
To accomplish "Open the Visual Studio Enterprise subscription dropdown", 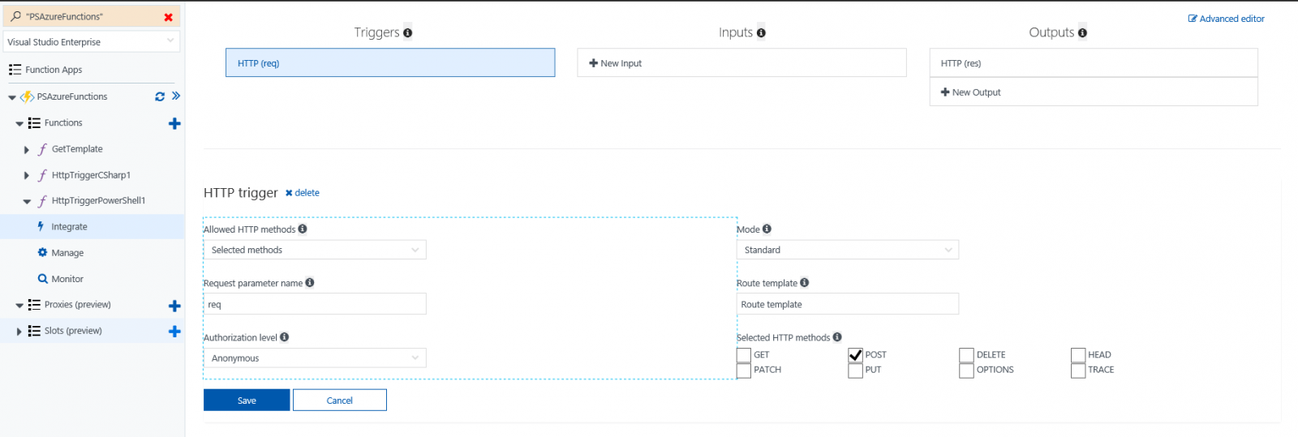I will pos(92,41).
